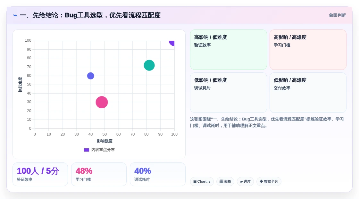359x199 pixels.
Task: Open the 高影响 / 低难度 quadrant card
Action: pyautogui.click(x=229, y=50)
